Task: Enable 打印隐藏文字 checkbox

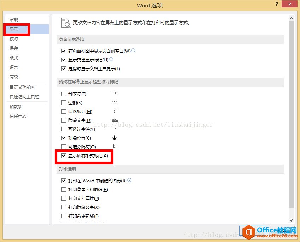Action: pyautogui.click(x=64, y=207)
